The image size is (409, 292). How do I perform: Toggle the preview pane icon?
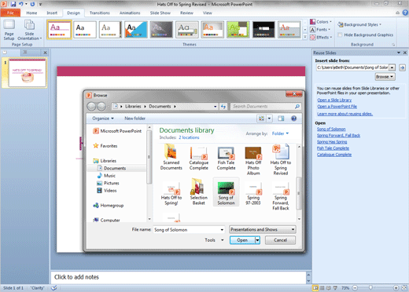tap(281, 119)
